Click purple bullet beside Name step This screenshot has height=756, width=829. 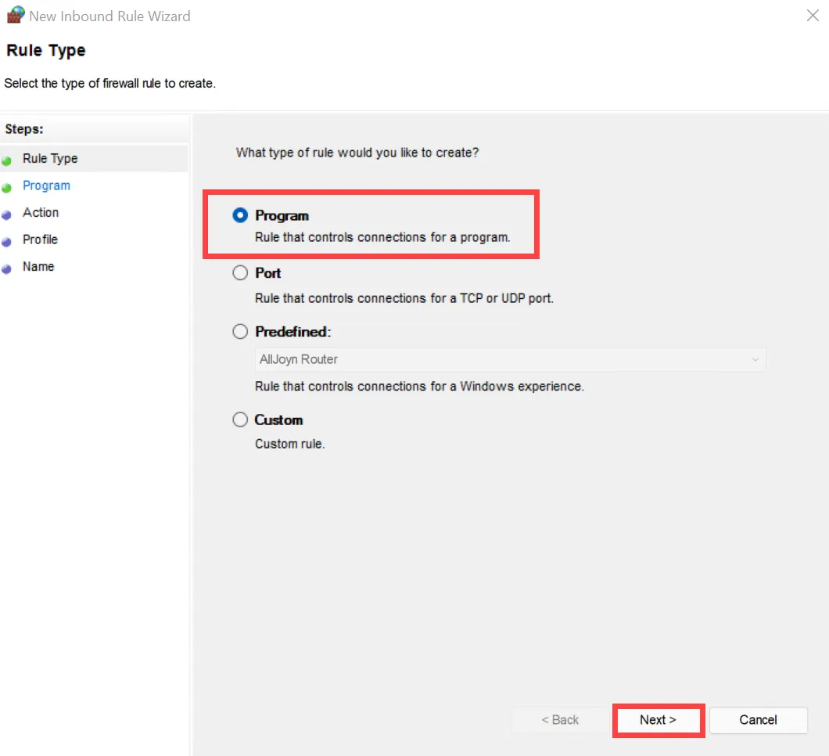(6, 268)
